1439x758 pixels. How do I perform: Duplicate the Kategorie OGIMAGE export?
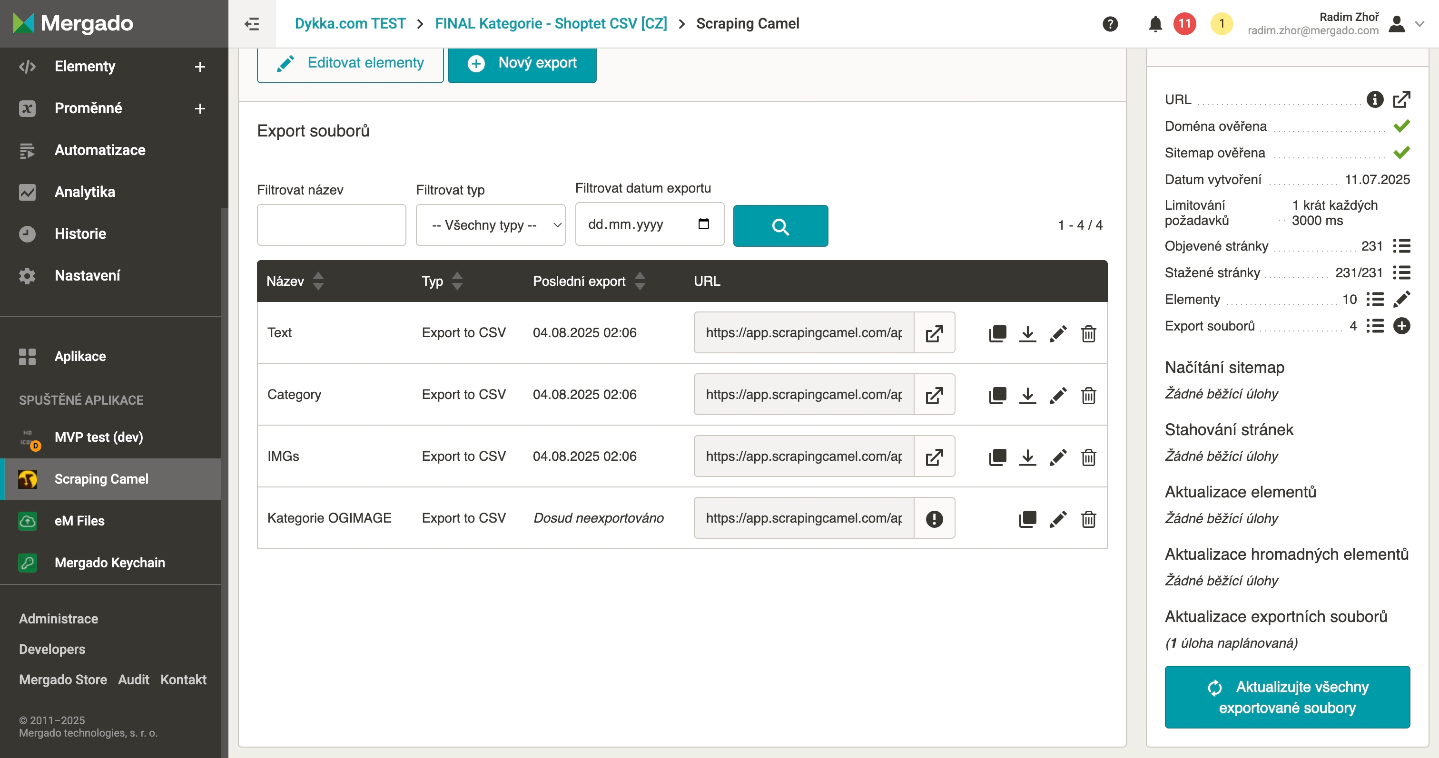(1027, 518)
